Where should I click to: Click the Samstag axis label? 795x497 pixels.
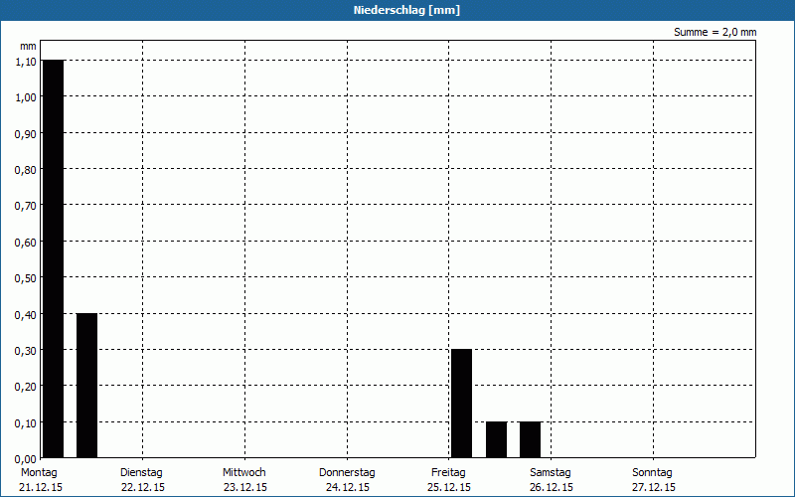551,472
